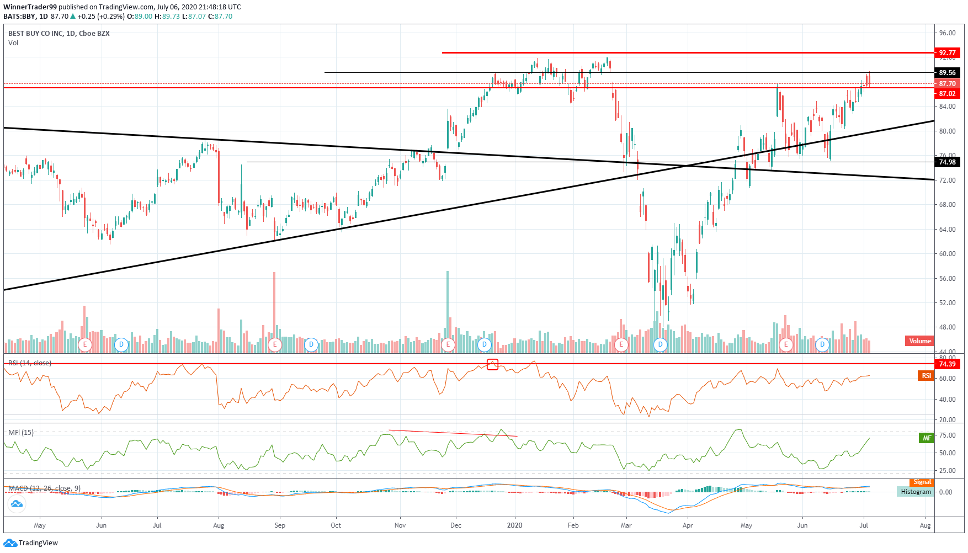
Task: Click the Sep label on the time axis
Action: coord(280,525)
